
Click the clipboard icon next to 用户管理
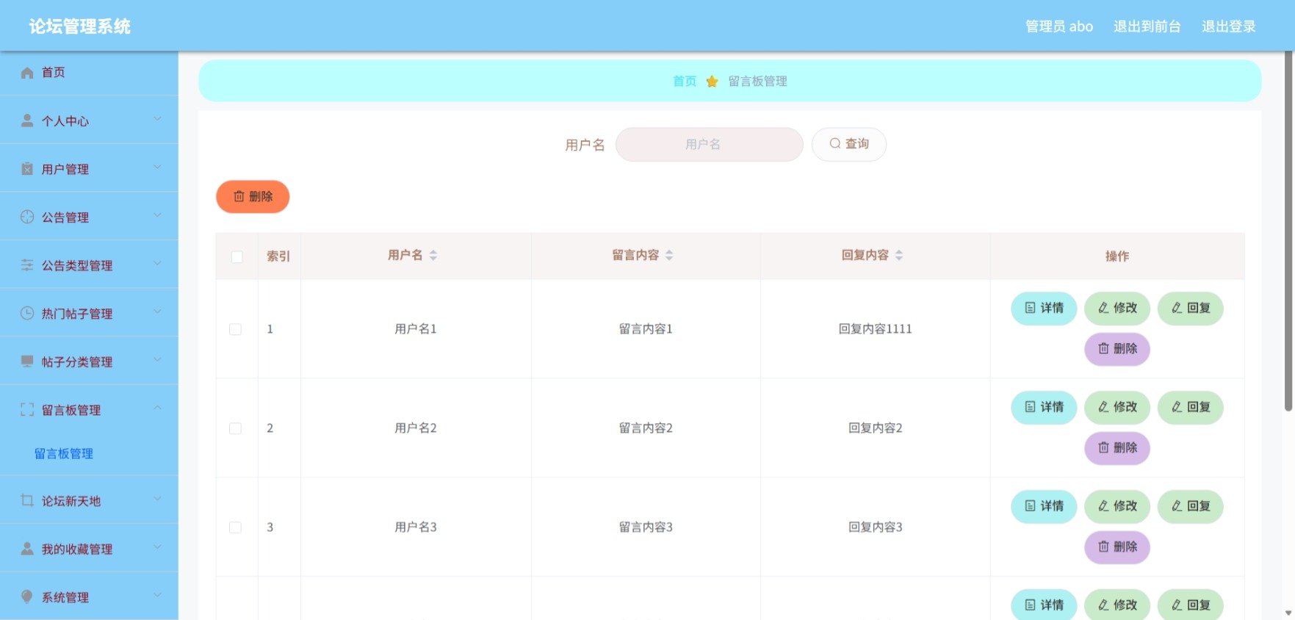point(27,169)
